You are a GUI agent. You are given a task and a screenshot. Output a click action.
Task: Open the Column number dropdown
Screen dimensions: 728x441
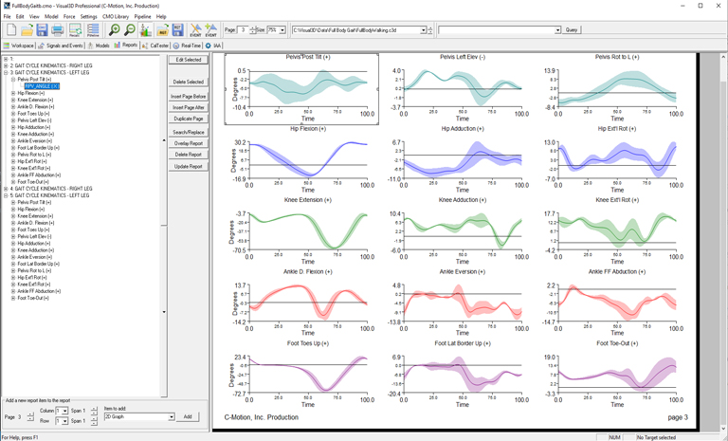tap(65, 411)
